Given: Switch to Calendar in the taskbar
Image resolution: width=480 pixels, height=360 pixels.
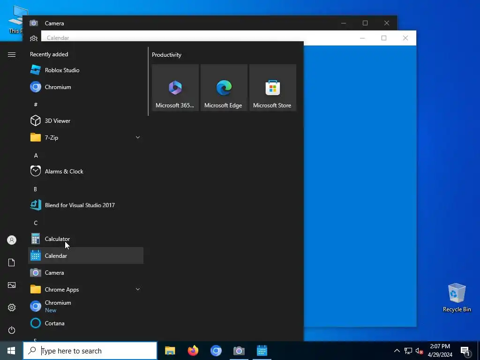Looking at the screenshot, I should pos(262,351).
